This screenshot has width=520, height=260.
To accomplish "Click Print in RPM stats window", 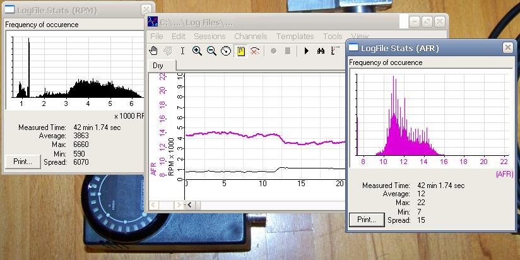I will [x=23, y=162].
